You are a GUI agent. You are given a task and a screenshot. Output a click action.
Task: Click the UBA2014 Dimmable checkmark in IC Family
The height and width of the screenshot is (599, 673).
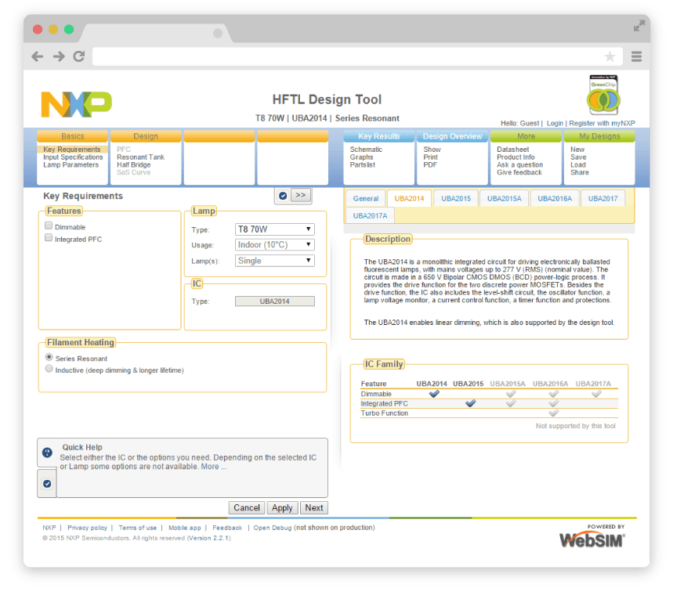pyautogui.click(x=434, y=394)
